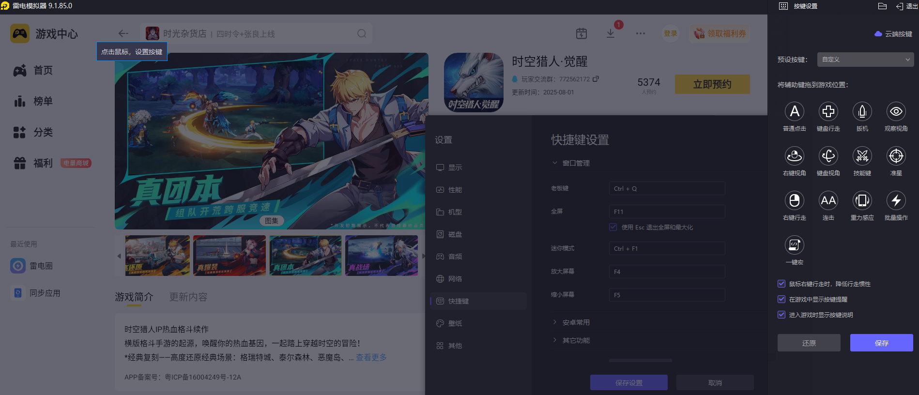Open 壁纸 settings category
The width and height of the screenshot is (919, 395).
(478, 323)
